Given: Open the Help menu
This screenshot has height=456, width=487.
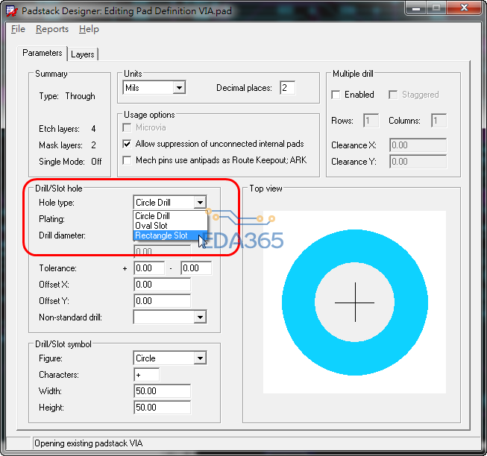Looking at the screenshot, I should pos(89,29).
